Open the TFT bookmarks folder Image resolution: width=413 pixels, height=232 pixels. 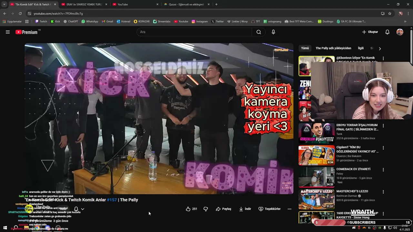point(256,22)
